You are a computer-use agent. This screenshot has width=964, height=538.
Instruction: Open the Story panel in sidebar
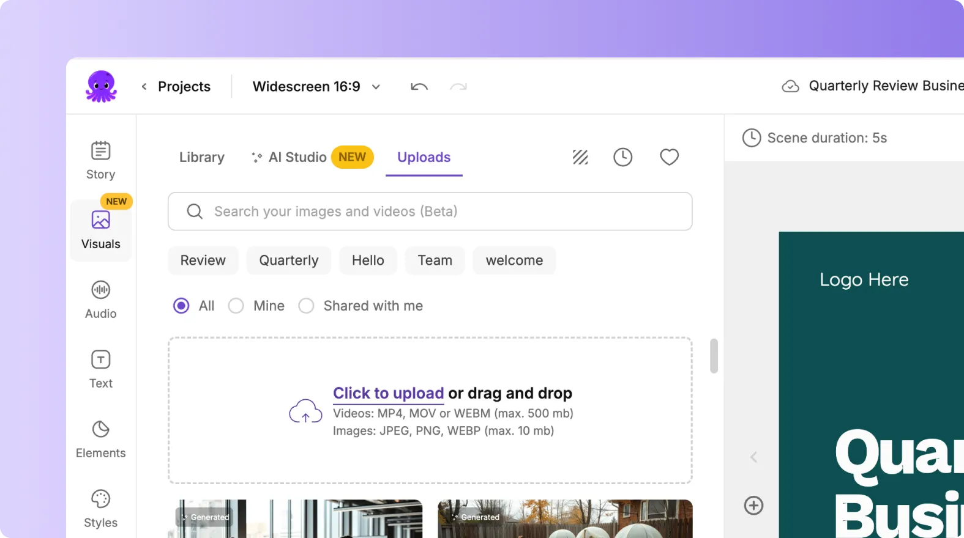click(100, 160)
